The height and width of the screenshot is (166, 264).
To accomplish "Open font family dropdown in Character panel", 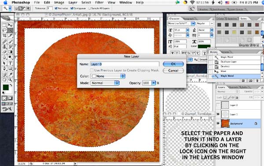I will click(193, 24).
